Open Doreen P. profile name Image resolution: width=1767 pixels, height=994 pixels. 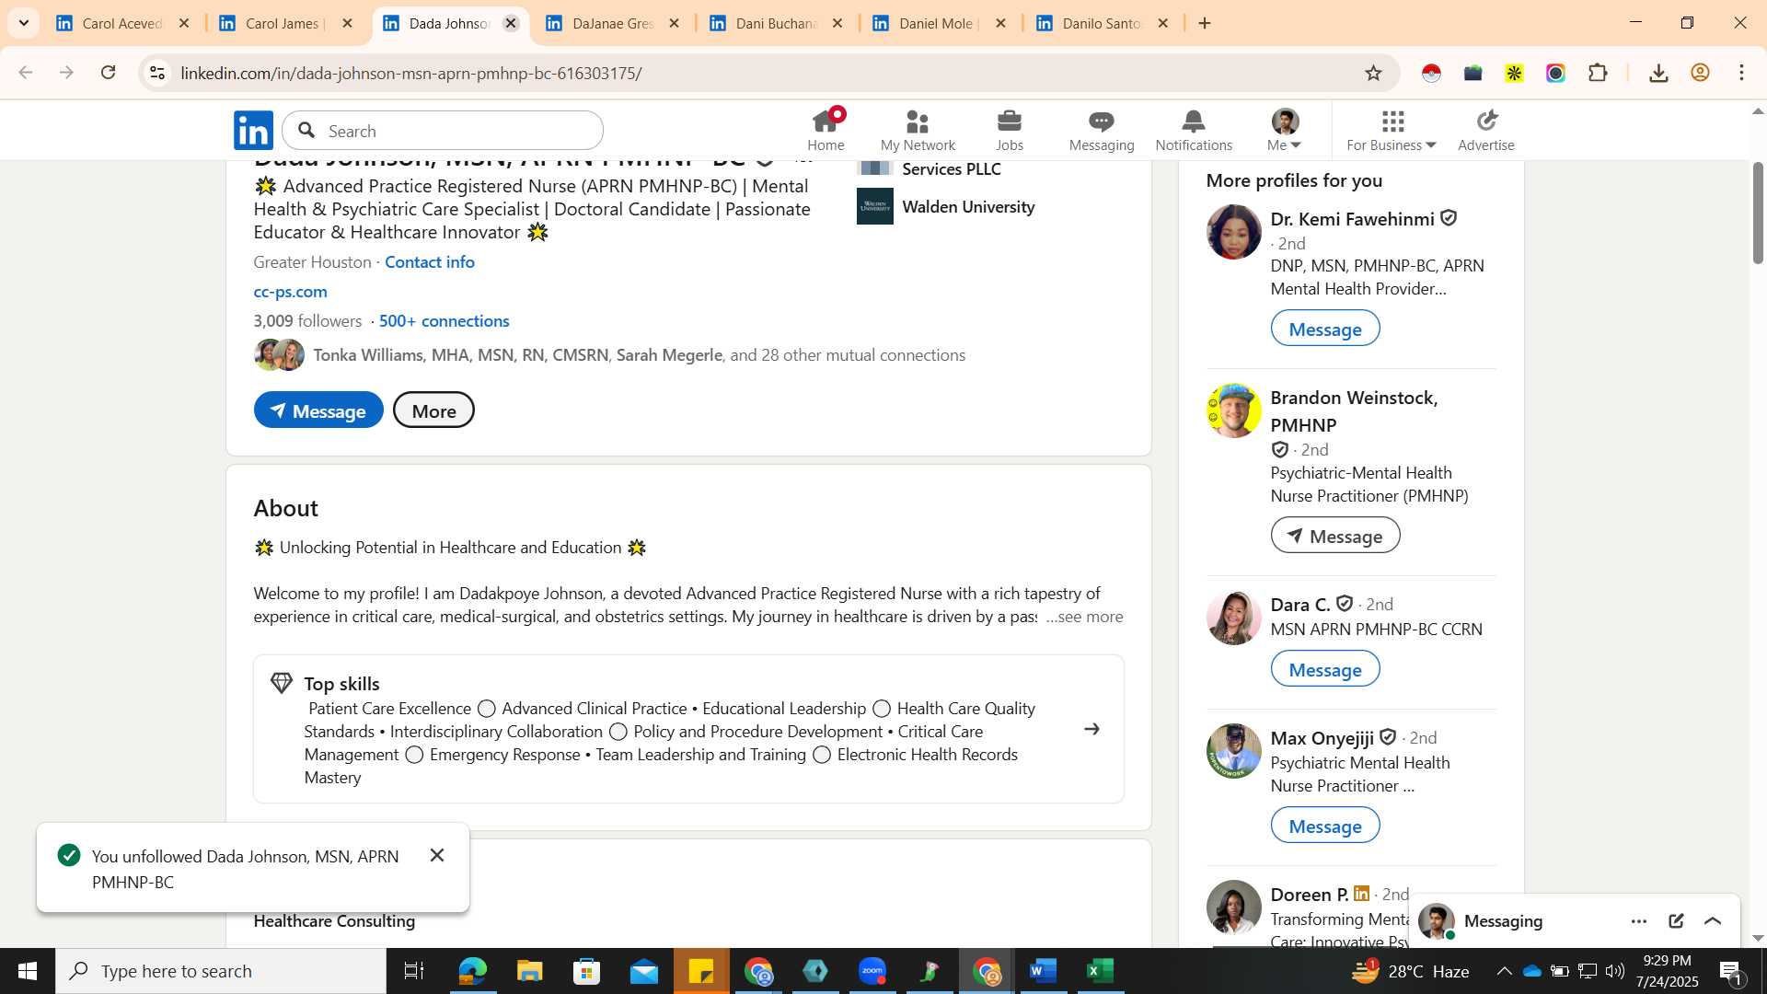[1309, 895]
